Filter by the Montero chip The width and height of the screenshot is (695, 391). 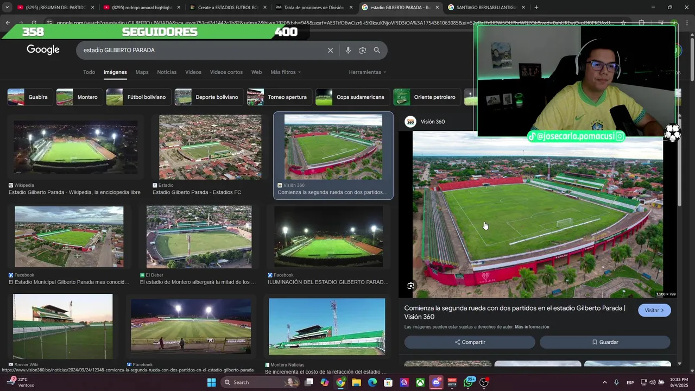80,97
